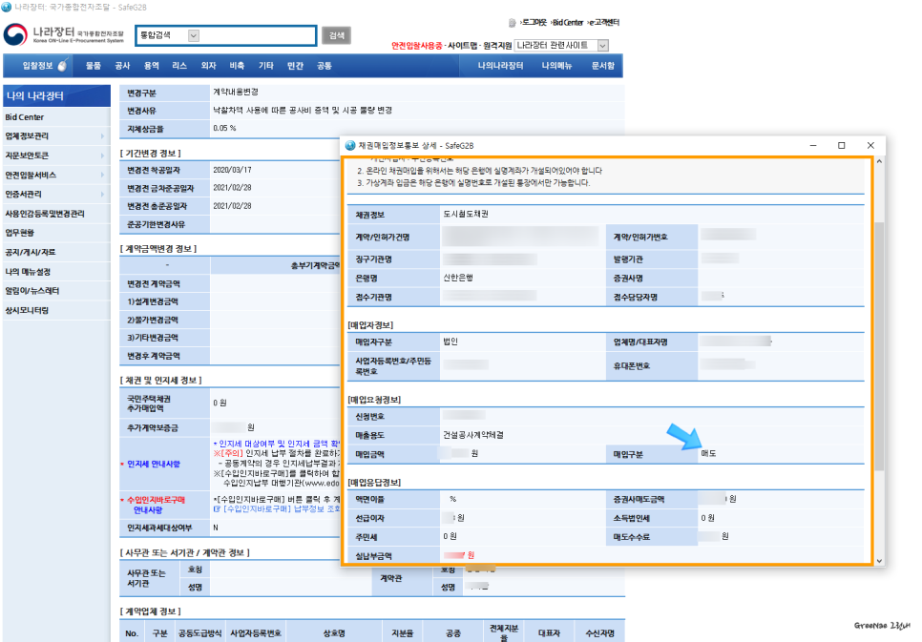Open 업무현황 in sidebar
Viewport: 922px width, 642px height.
(20, 233)
